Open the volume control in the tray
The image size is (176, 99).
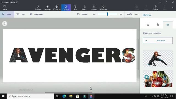click(x=155, y=96)
